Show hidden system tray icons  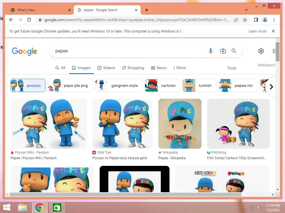(245, 207)
